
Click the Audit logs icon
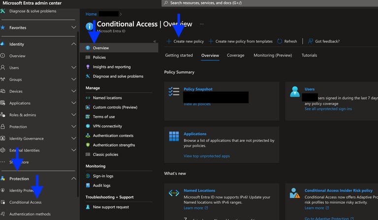(x=88, y=185)
